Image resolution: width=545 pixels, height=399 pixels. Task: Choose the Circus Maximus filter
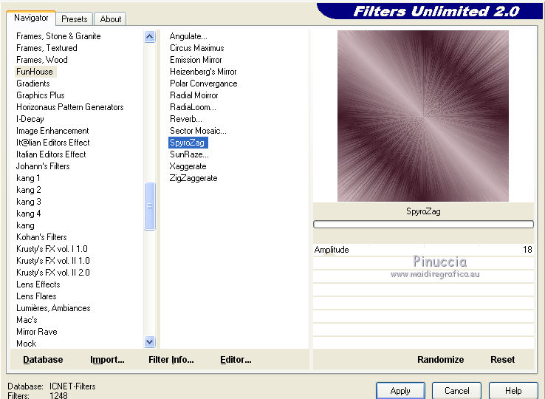196,48
